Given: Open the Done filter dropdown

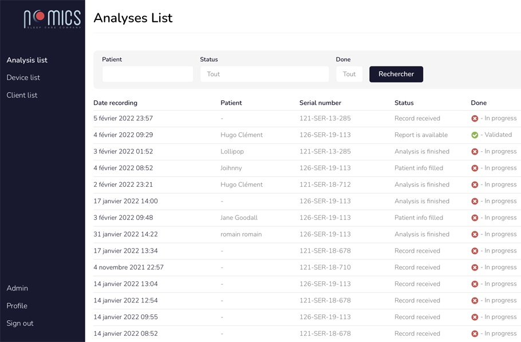Looking at the screenshot, I should point(349,74).
